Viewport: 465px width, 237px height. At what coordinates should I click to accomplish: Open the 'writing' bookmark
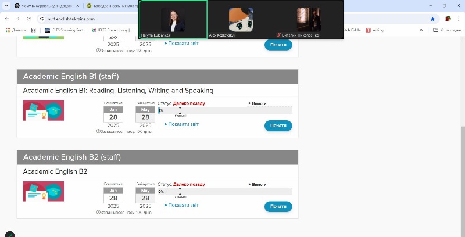374,30
